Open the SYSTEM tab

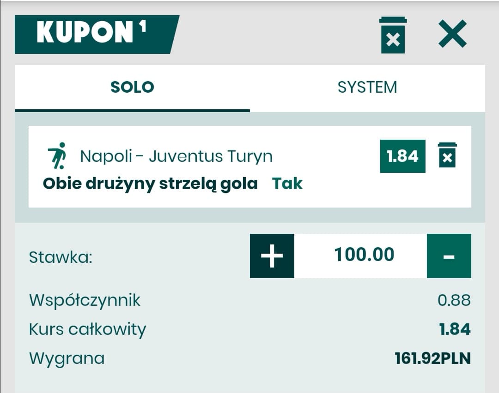click(x=367, y=87)
